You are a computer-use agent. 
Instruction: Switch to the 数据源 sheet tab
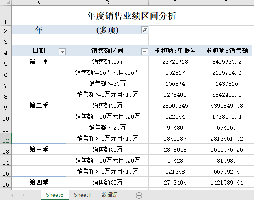[109, 195]
